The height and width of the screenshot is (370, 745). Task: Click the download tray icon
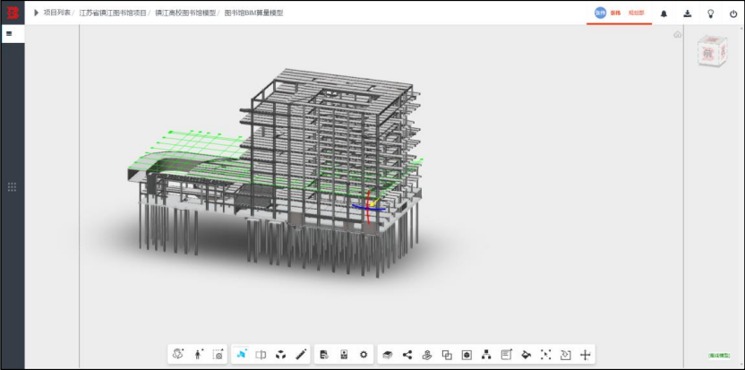pyautogui.click(x=688, y=13)
